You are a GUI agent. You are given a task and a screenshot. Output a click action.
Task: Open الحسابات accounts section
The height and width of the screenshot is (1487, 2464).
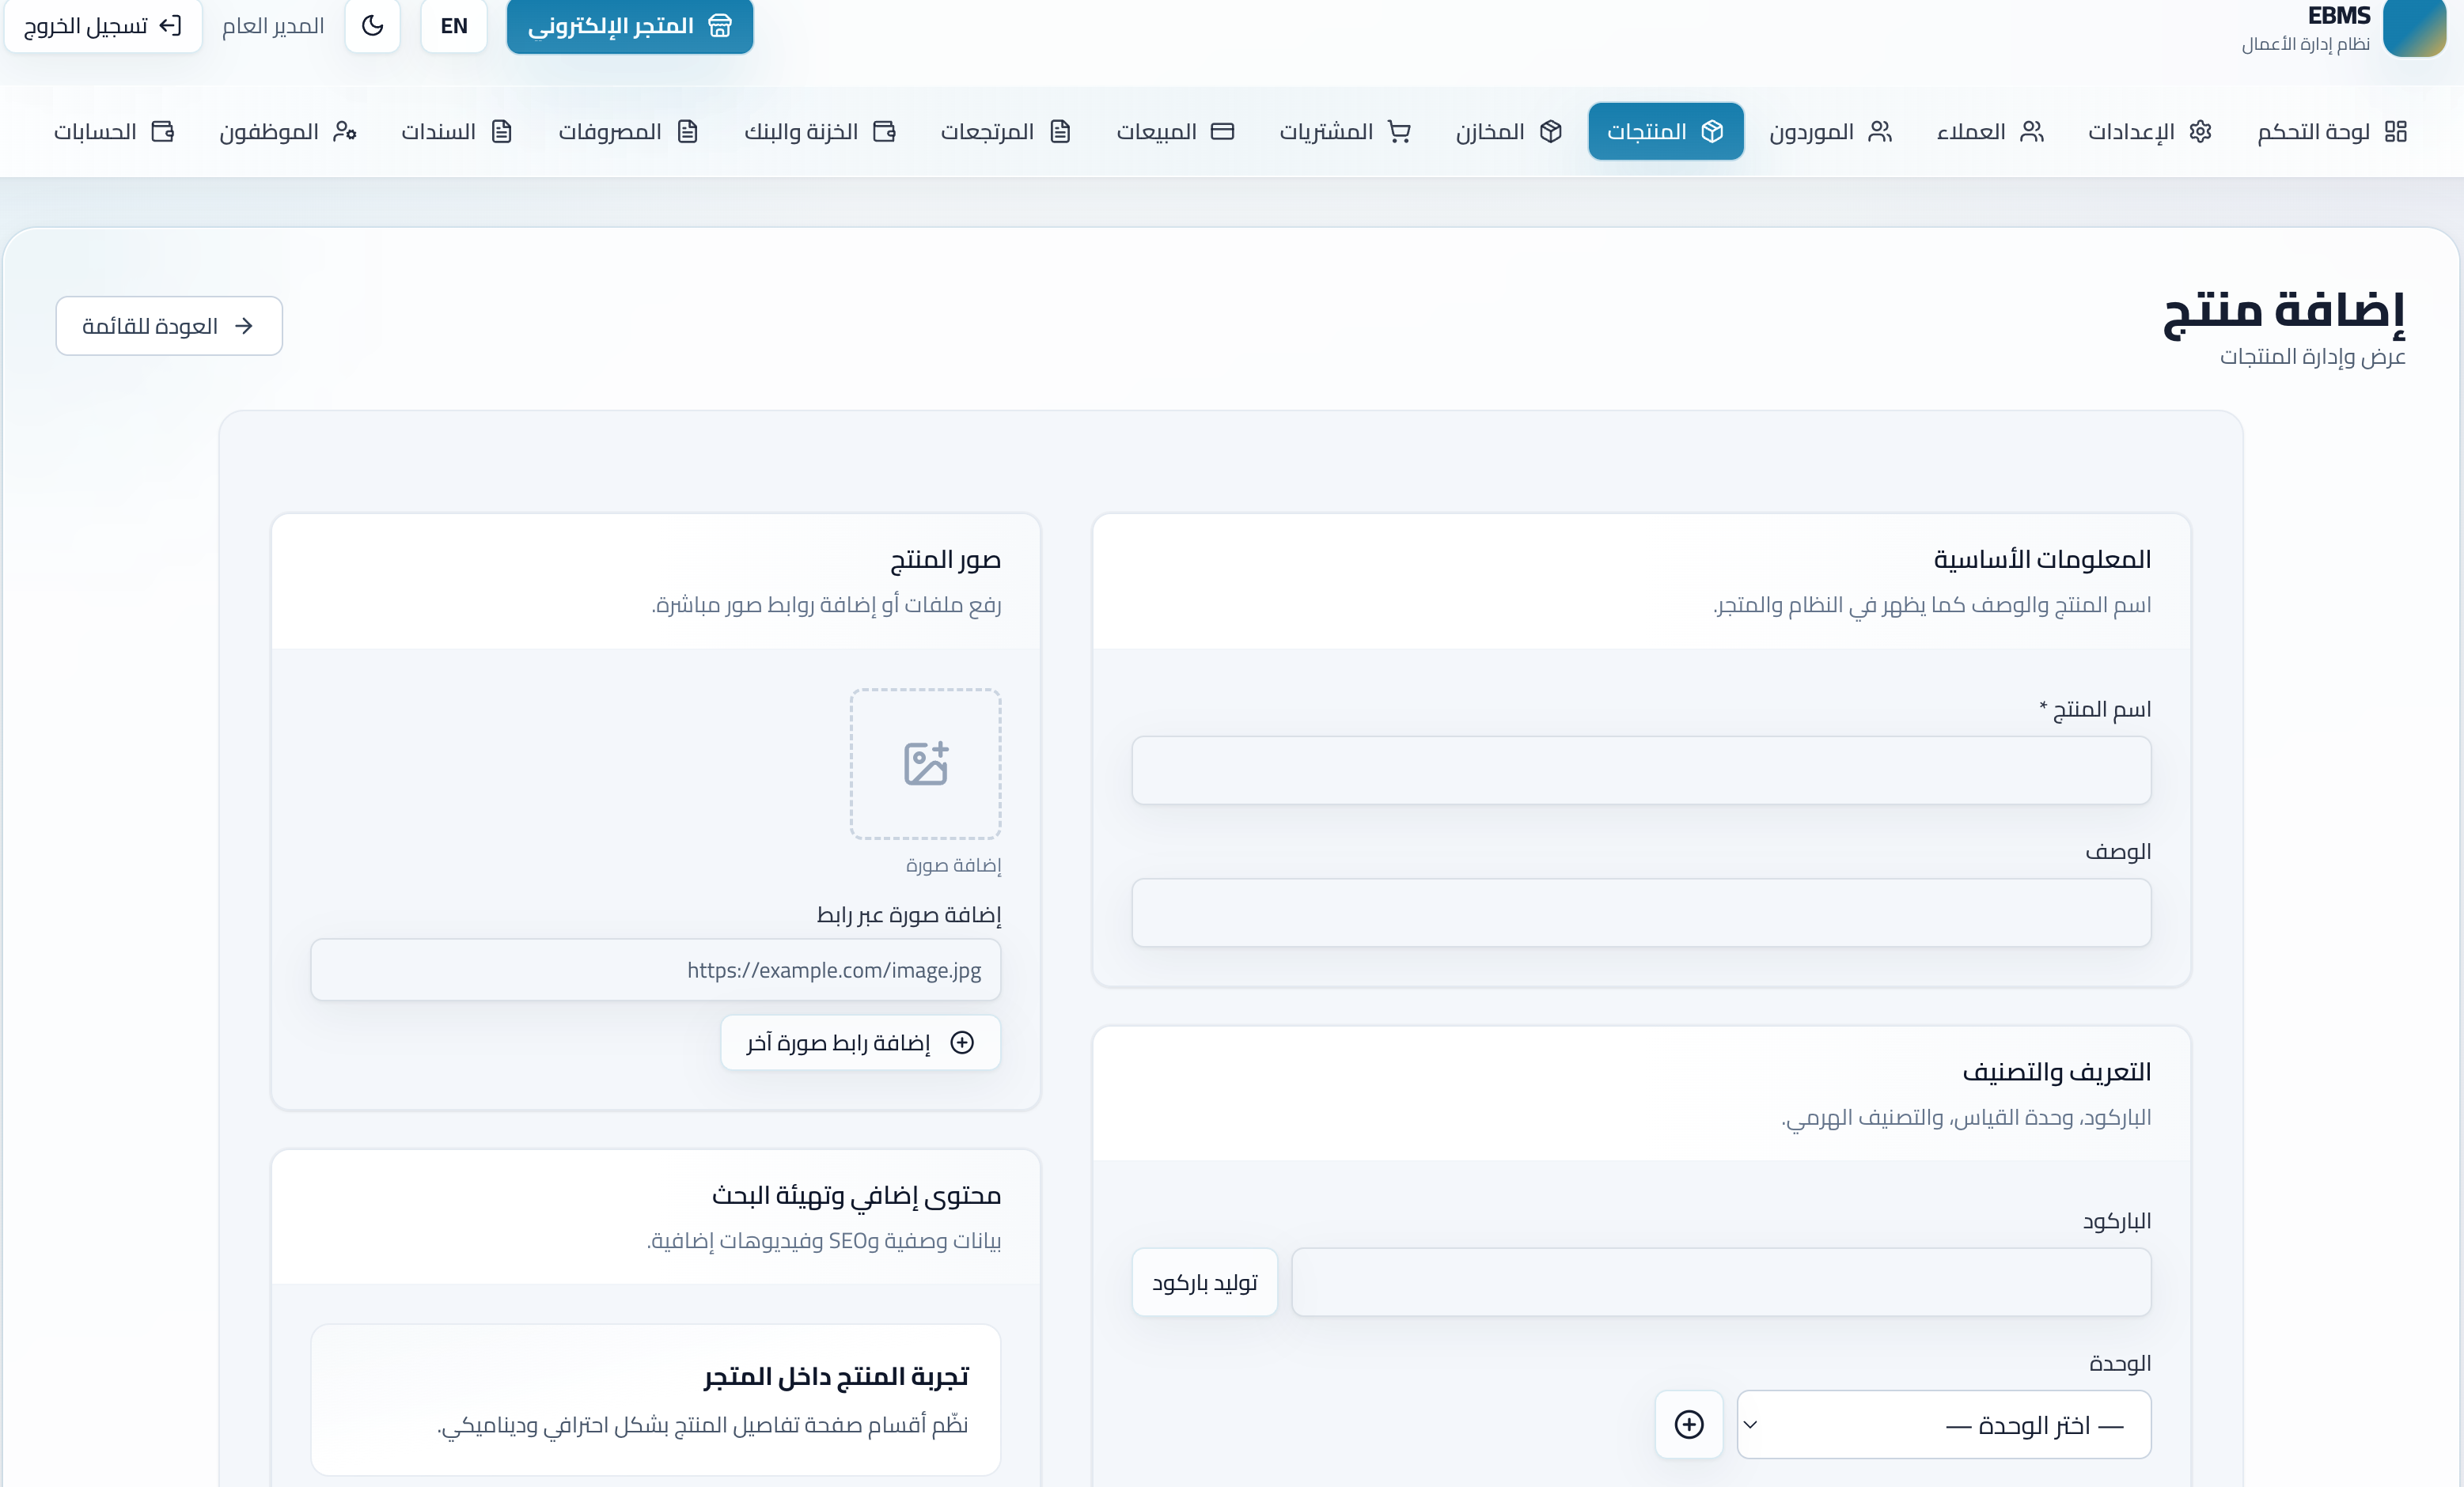(114, 132)
